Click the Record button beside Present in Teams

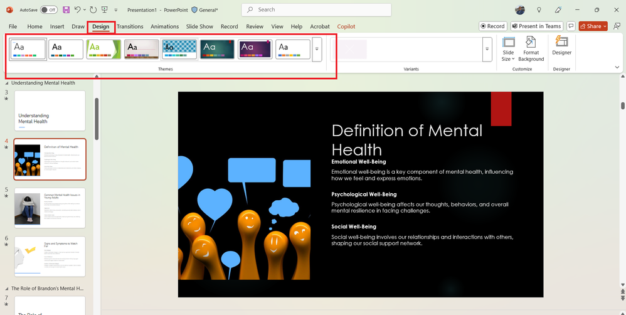click(x=493, y=26)
